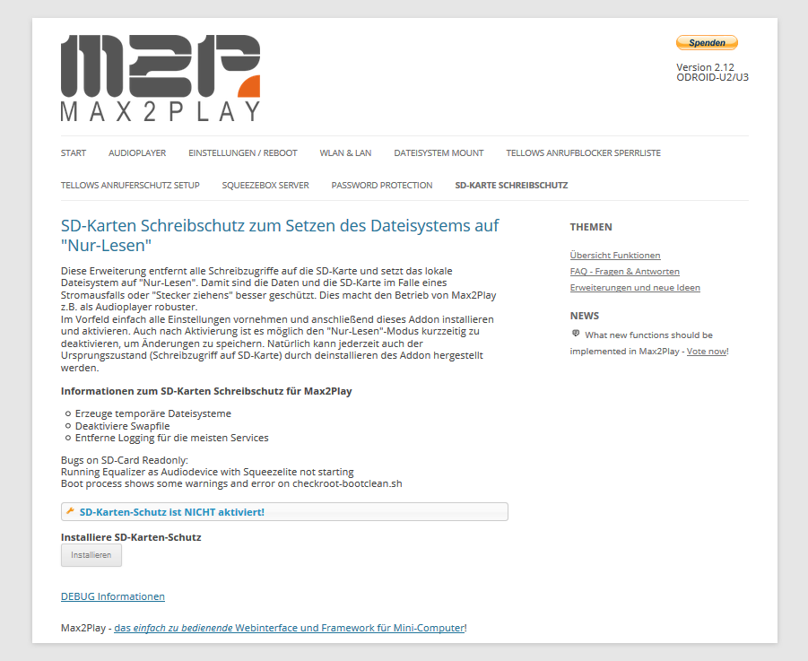Viewport: 808px width, 661px height.
Task: Open the START menu item
Action: coord(74,153)
